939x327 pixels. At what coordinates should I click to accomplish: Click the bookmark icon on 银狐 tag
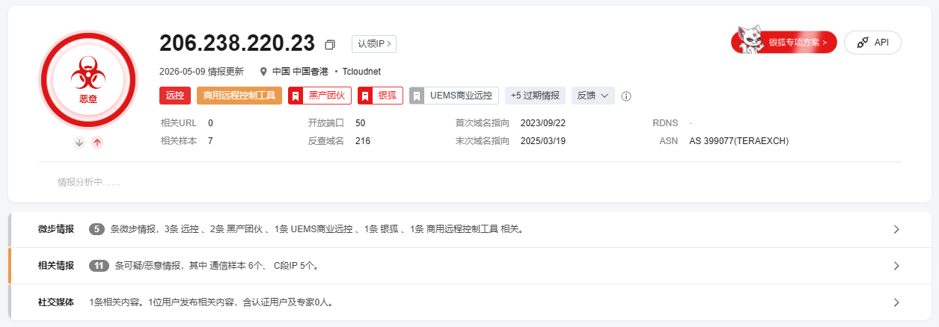click(x=365, y=96)
